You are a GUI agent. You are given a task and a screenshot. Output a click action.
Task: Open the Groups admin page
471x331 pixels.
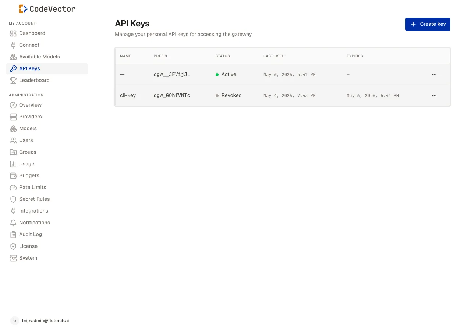[x=47, y=152]
